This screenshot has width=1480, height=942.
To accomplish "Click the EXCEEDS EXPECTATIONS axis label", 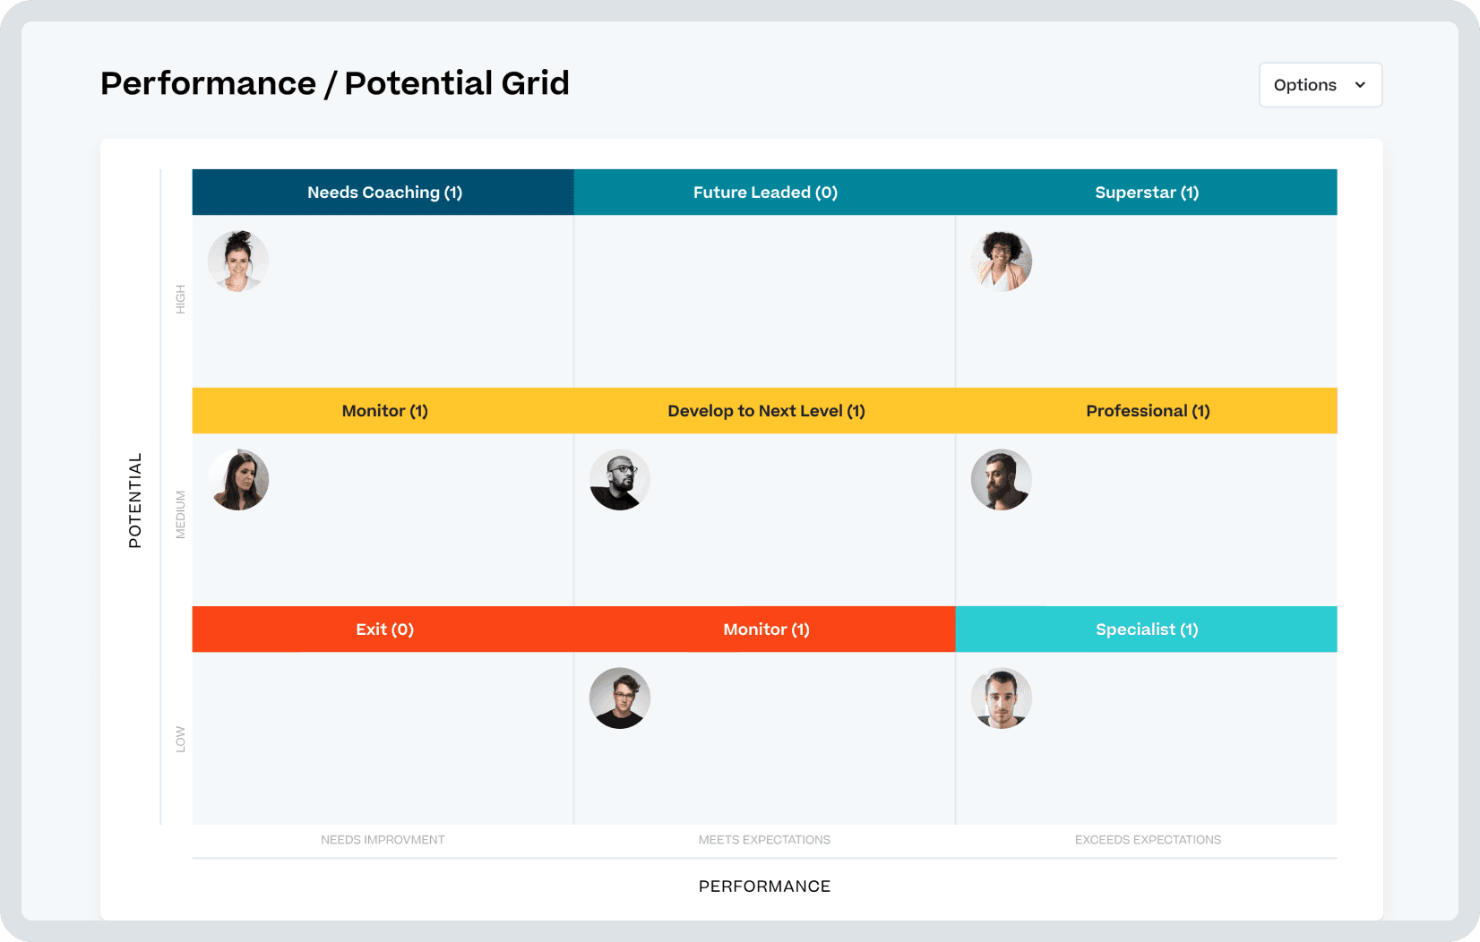I will pyautogui.click(x=1148, y=840).
